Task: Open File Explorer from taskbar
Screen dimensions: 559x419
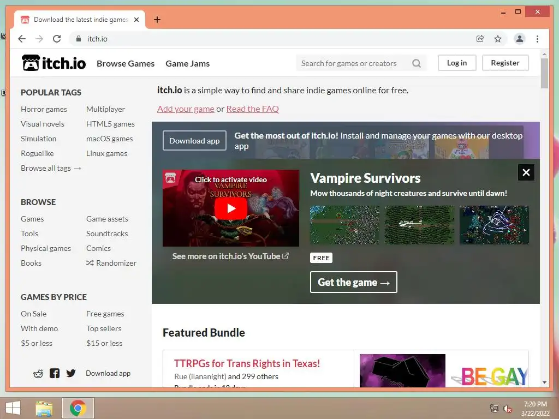Action: coord(44,408)
